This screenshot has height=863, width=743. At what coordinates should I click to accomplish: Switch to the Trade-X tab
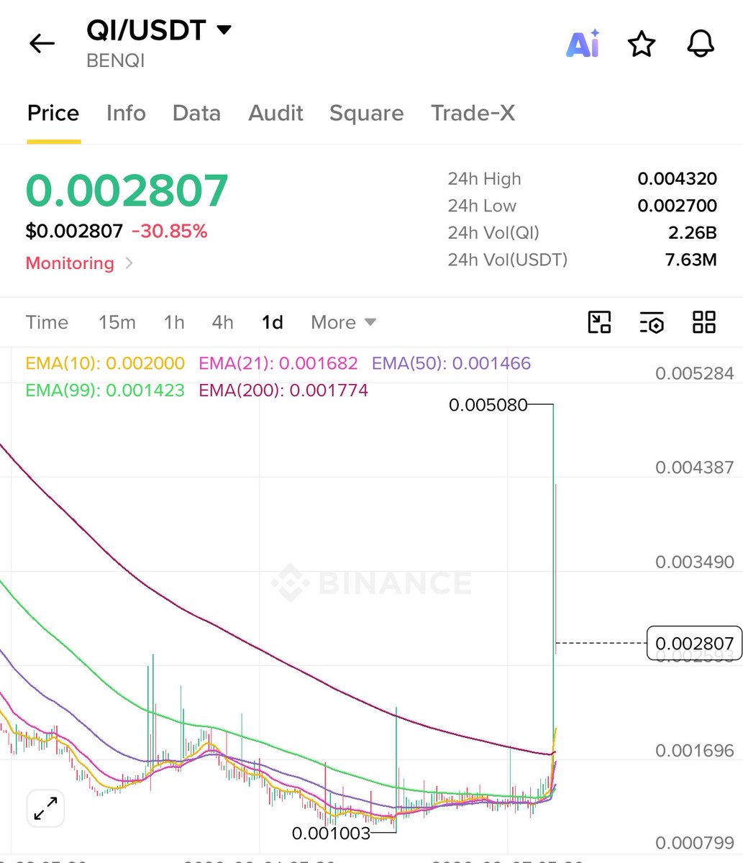coord(473,113)
